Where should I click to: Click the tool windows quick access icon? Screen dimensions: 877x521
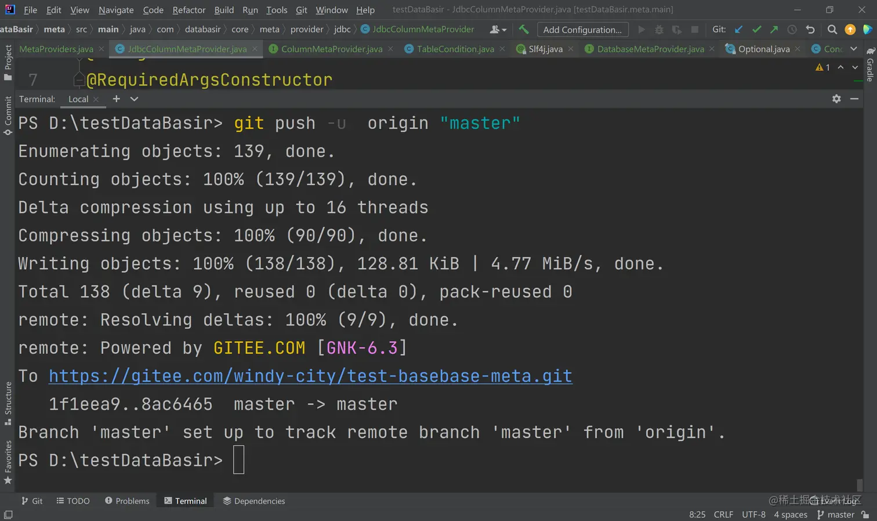(x=8, y=515)
